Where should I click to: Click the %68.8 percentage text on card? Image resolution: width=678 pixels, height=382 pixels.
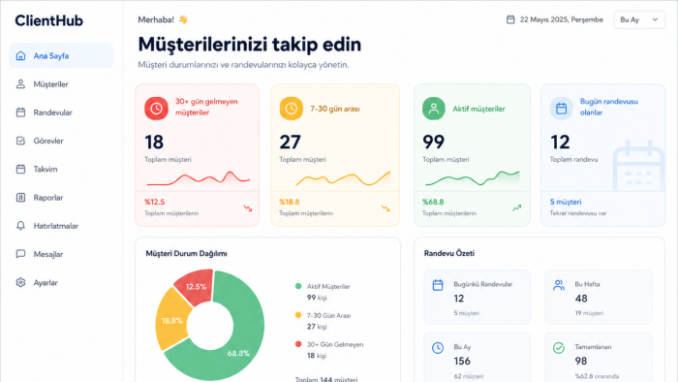[x=433, y=202]
